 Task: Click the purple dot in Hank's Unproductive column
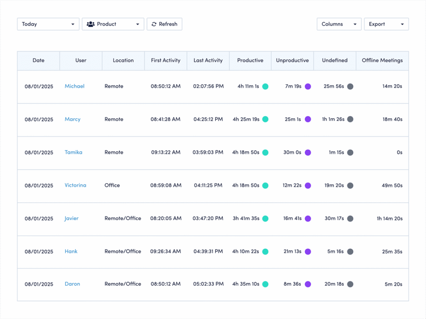[x=307, y=251]
